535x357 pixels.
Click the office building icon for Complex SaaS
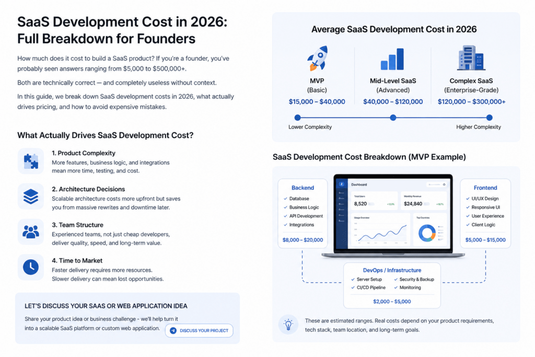[471, 58]
